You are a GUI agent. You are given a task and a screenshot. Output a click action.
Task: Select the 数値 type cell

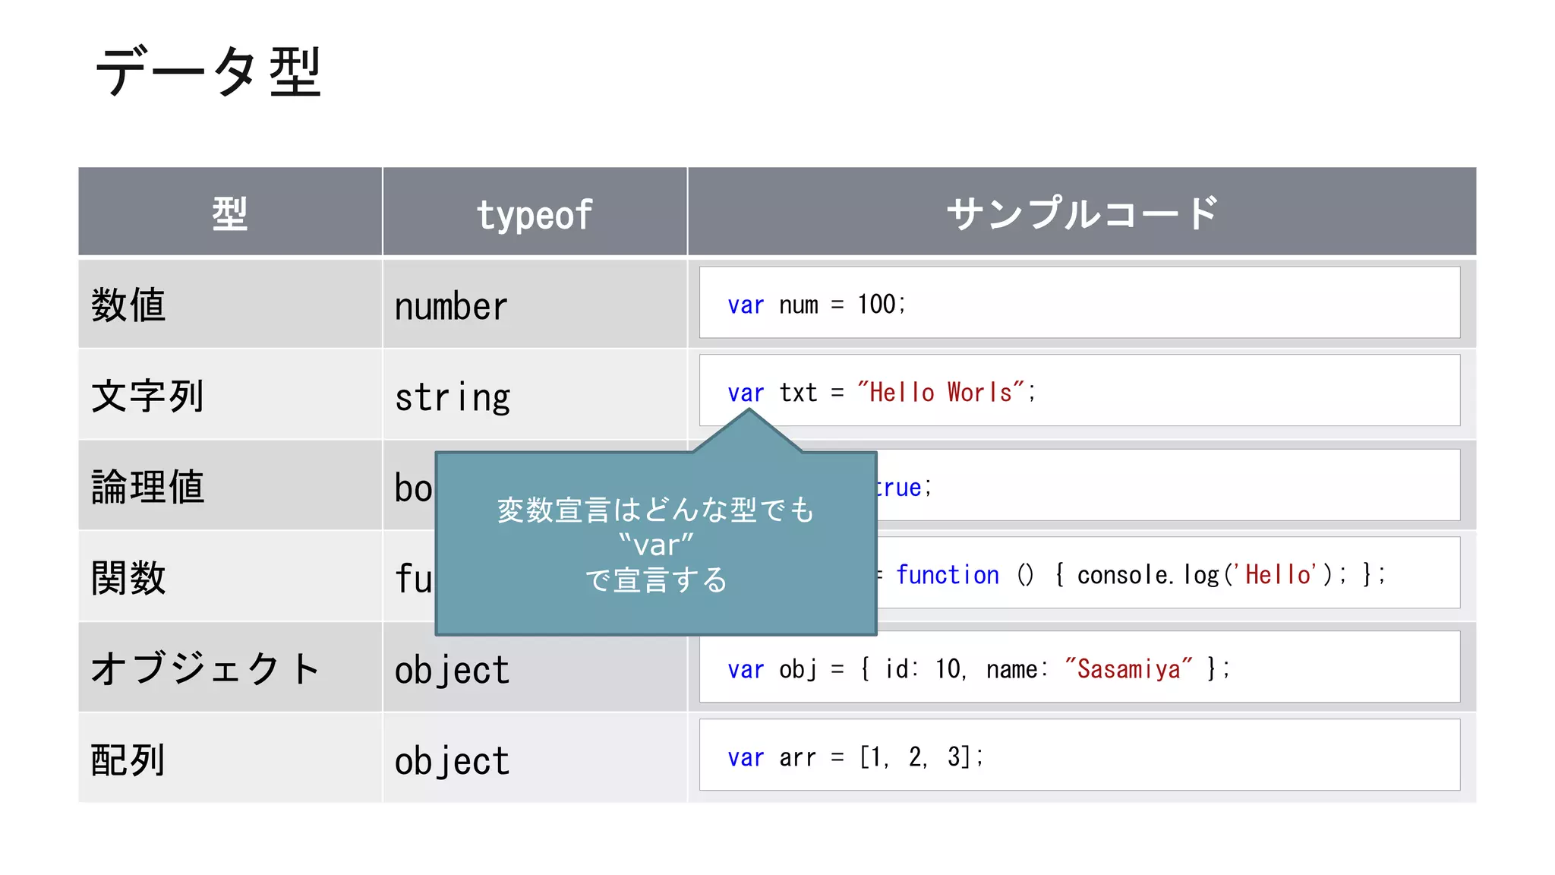(230, 304)
